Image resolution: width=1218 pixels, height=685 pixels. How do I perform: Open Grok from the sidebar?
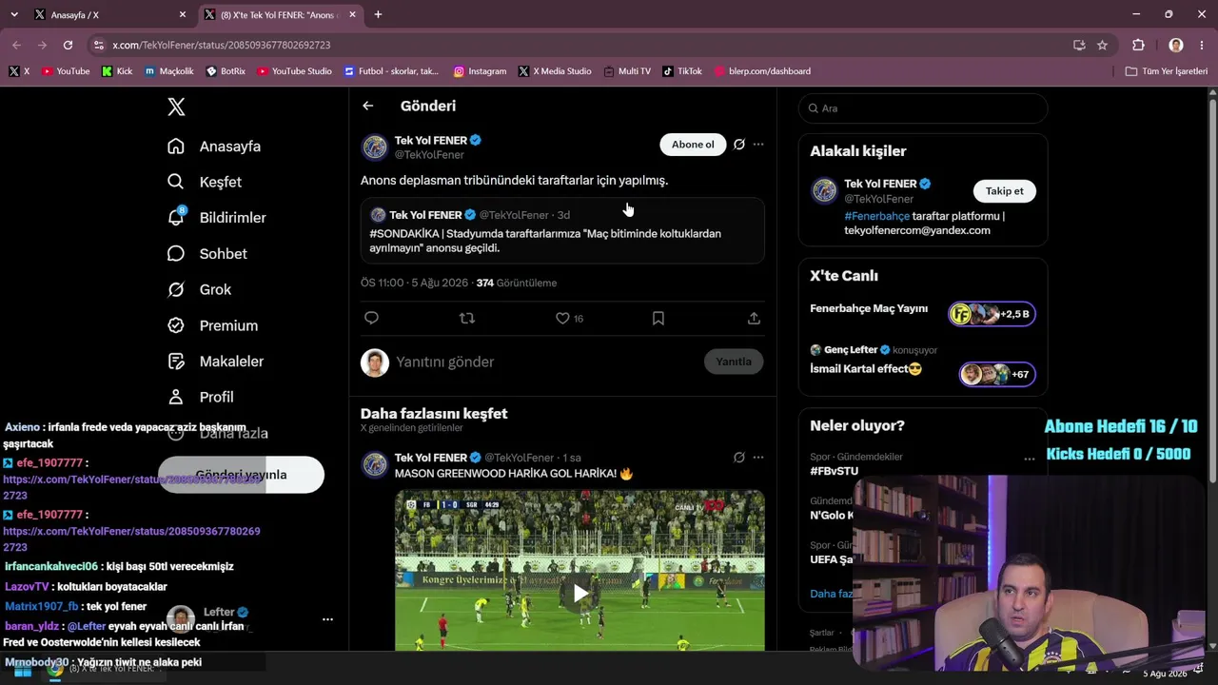pos(200,289)
